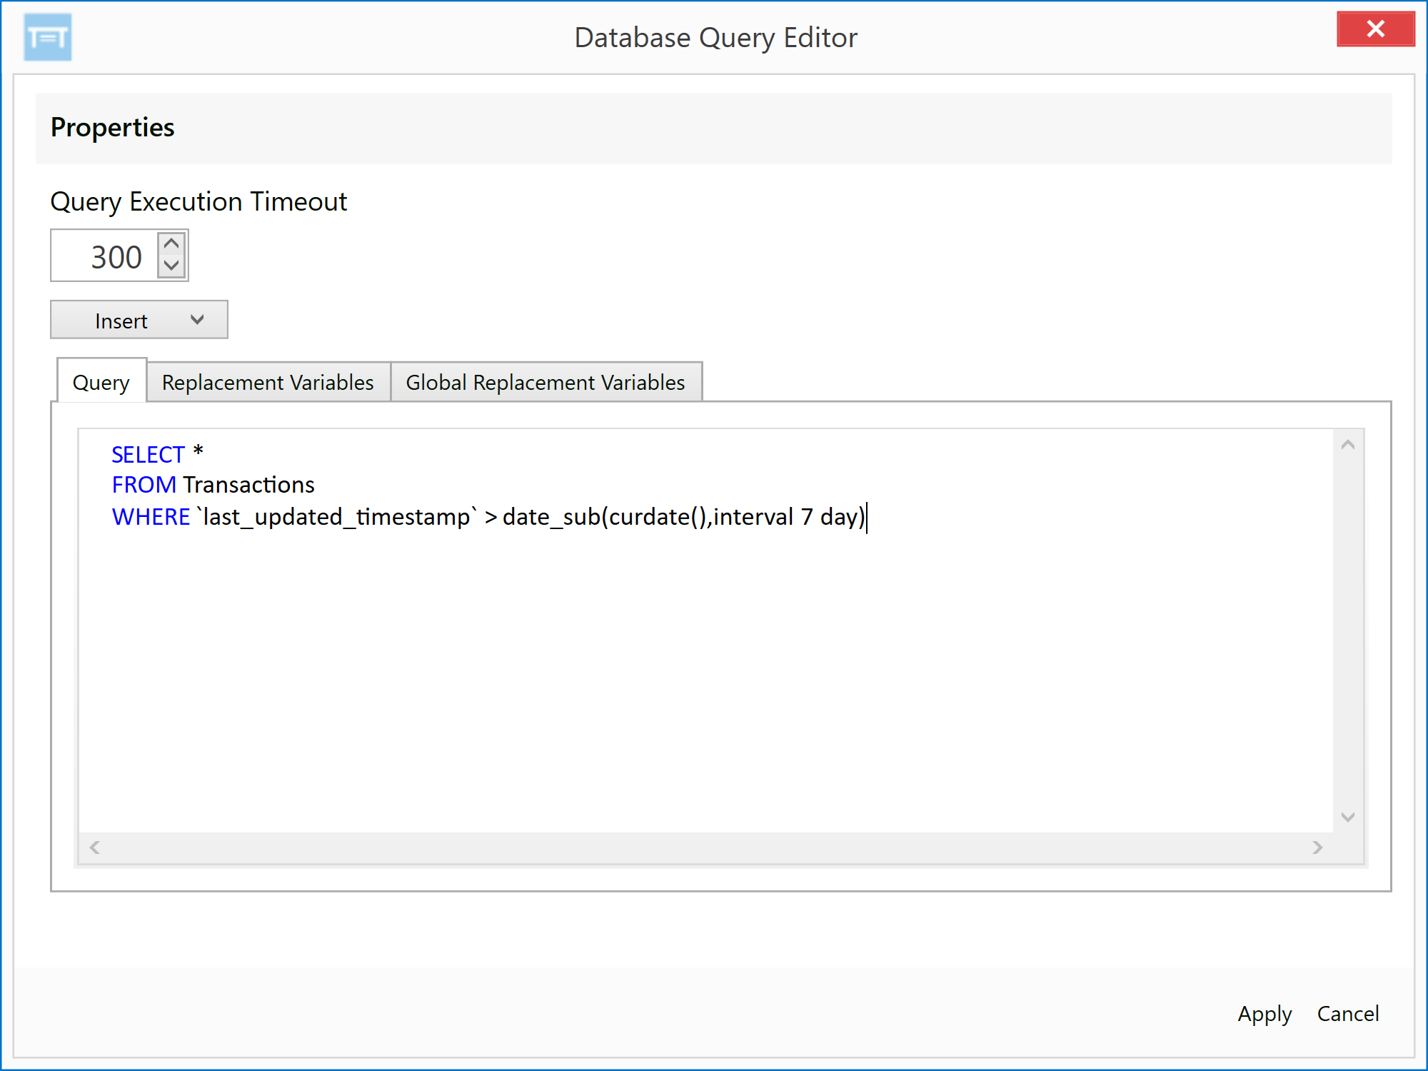Click the left arrow on horizontal scrollbar
The height and width of the screenshot is (1071, 1428).
click(x=94, y=848)
